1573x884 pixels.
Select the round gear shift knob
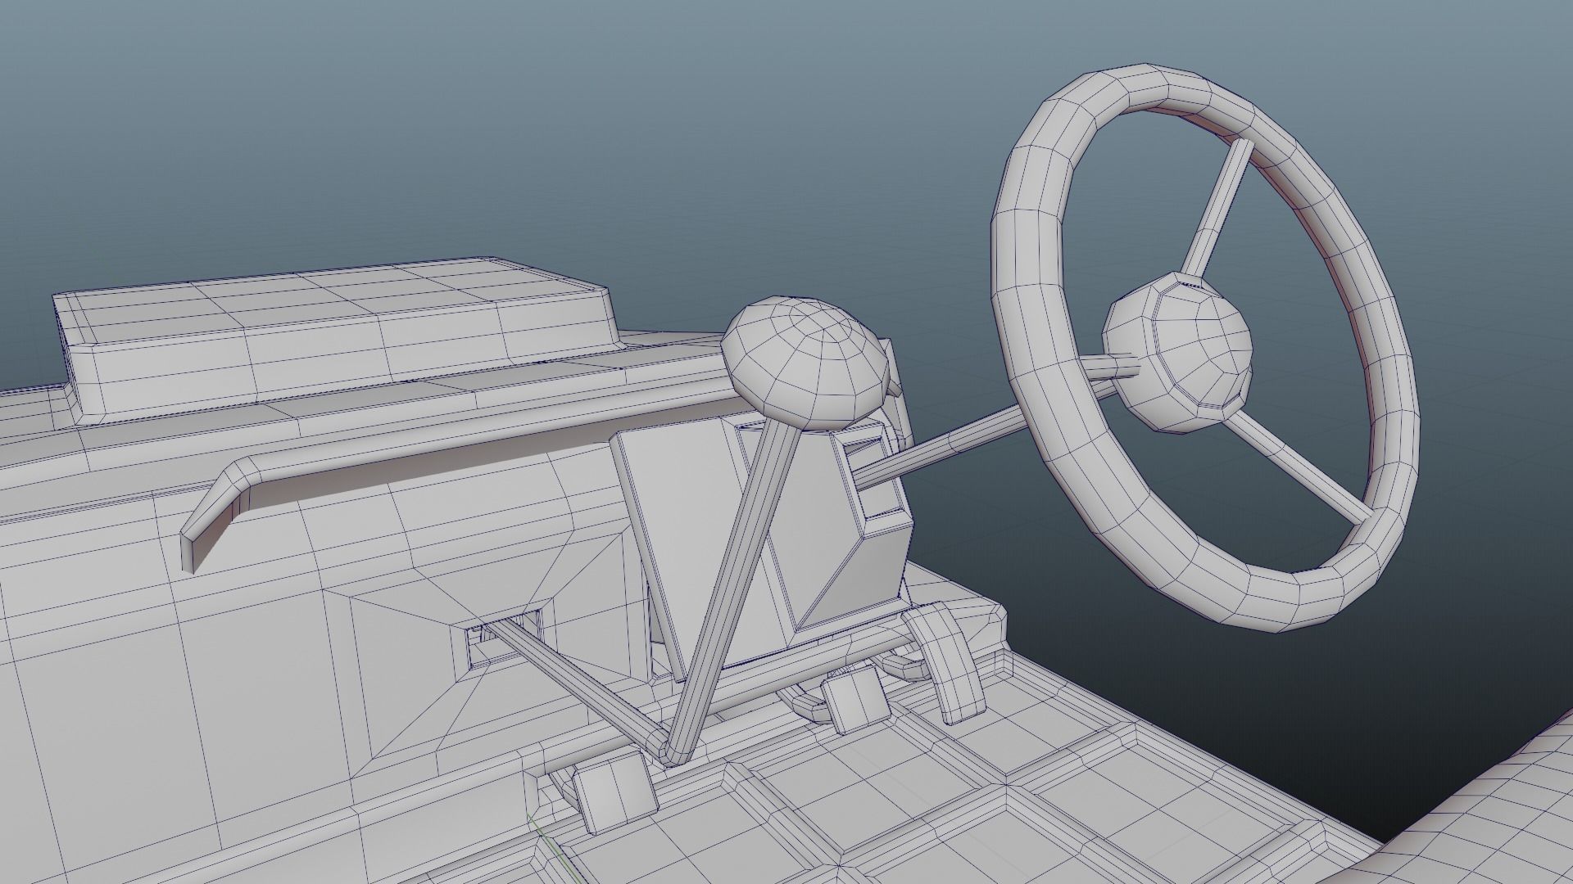[x=805, y=362]
